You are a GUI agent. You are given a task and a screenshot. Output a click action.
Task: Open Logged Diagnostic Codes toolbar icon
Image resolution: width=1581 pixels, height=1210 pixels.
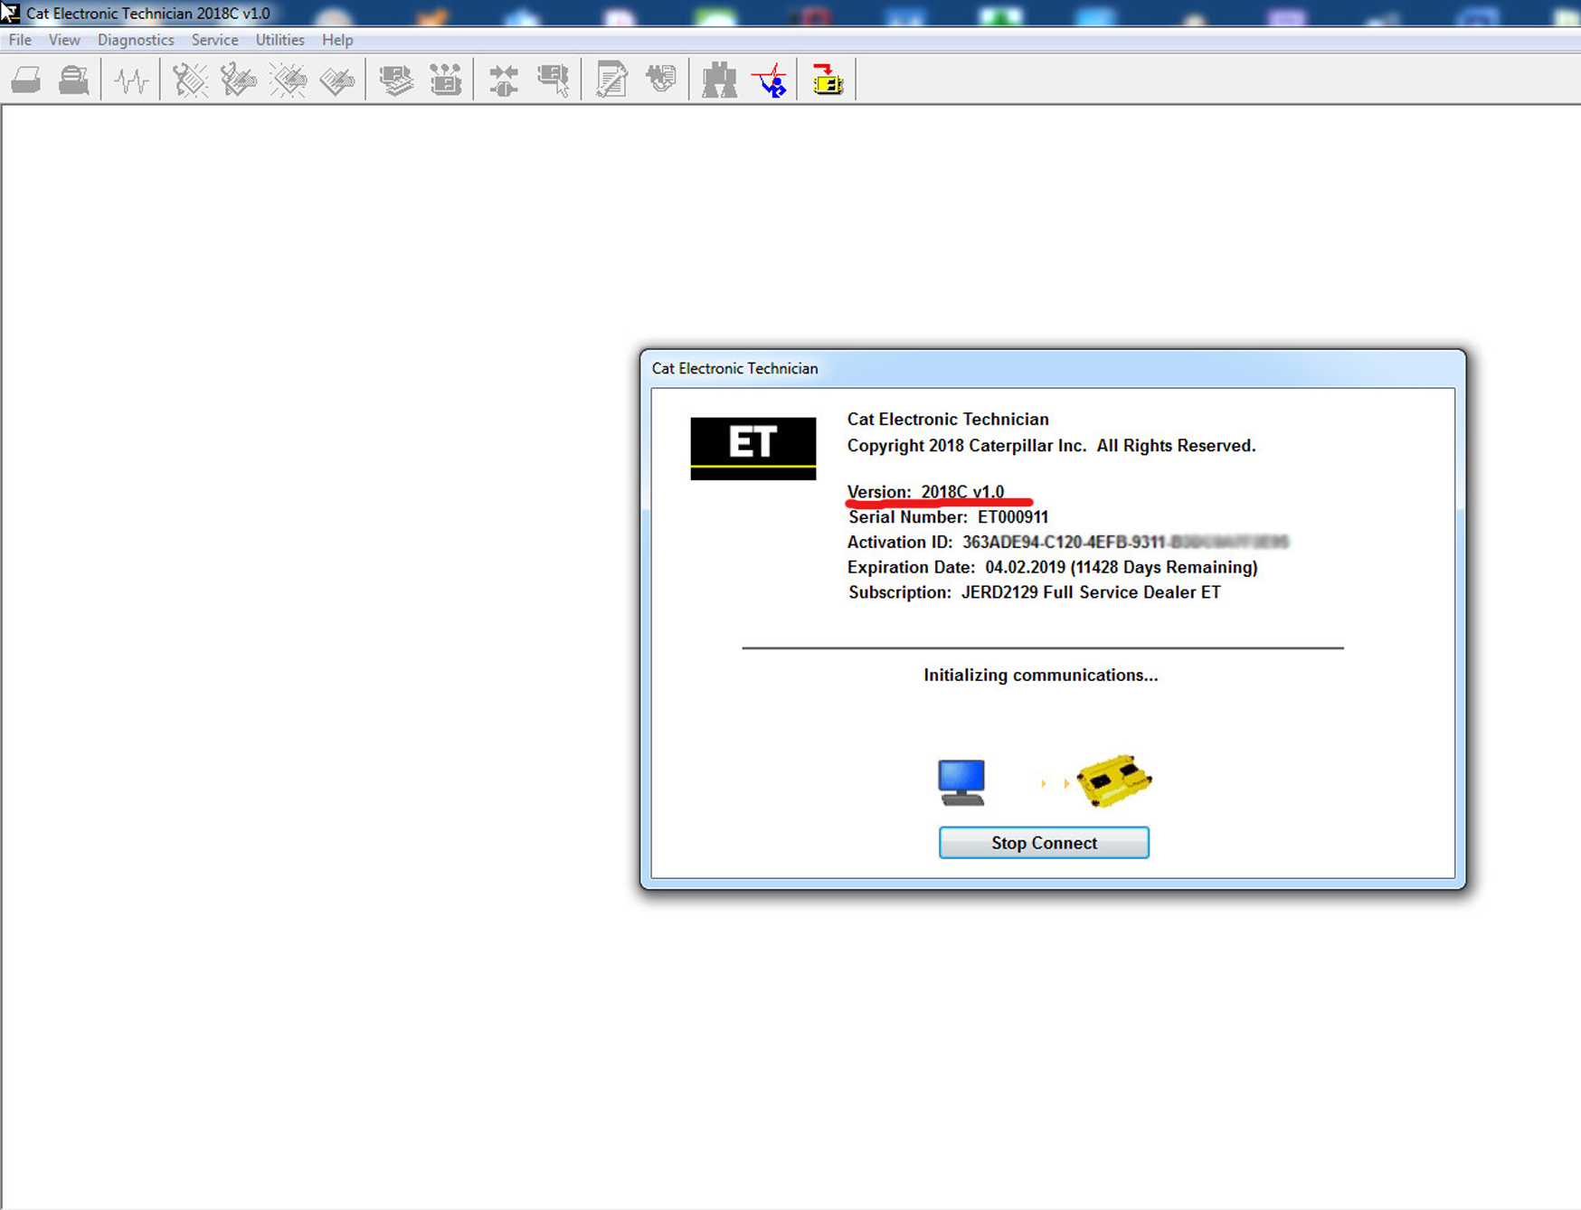239,80
